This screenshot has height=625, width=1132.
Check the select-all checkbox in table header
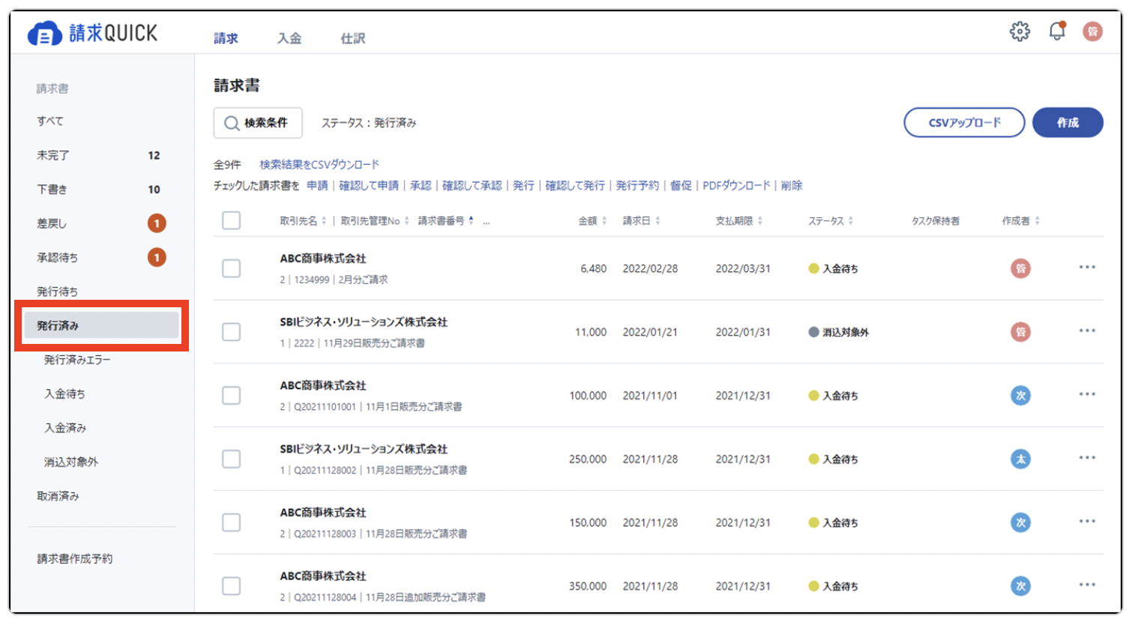[x=232, y=220]
